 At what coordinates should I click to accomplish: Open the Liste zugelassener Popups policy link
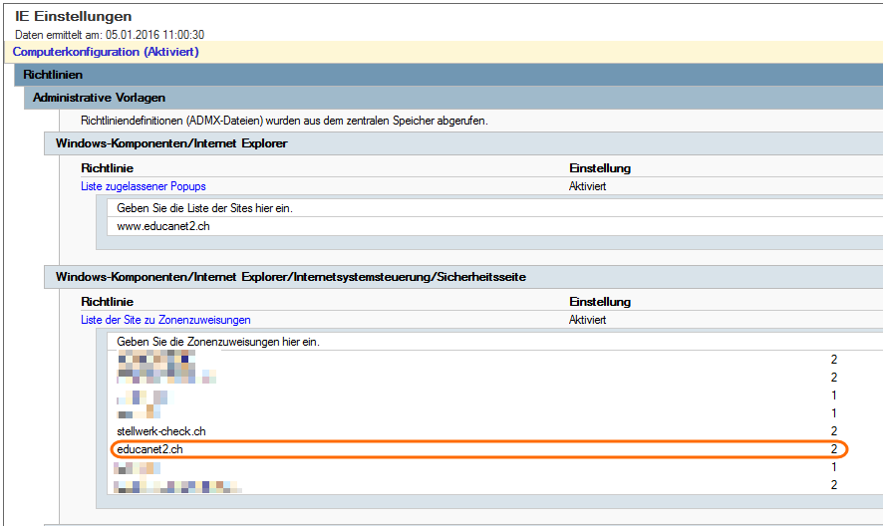tap(144, 186)
